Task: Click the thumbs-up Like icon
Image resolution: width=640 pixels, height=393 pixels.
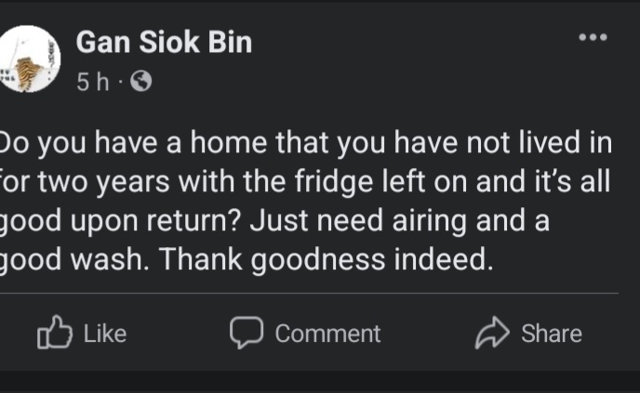Action: (55, 334)
